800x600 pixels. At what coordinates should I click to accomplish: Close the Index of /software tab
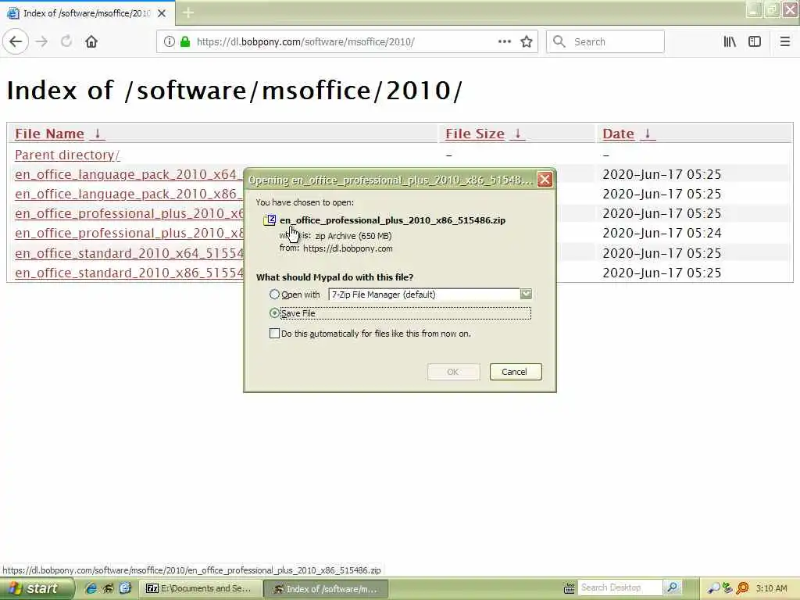(162, 13)
